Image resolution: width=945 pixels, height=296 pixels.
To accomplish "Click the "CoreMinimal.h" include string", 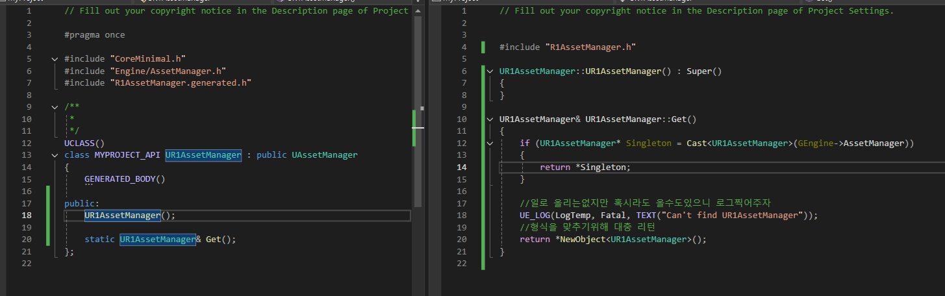I will (149, 59).
